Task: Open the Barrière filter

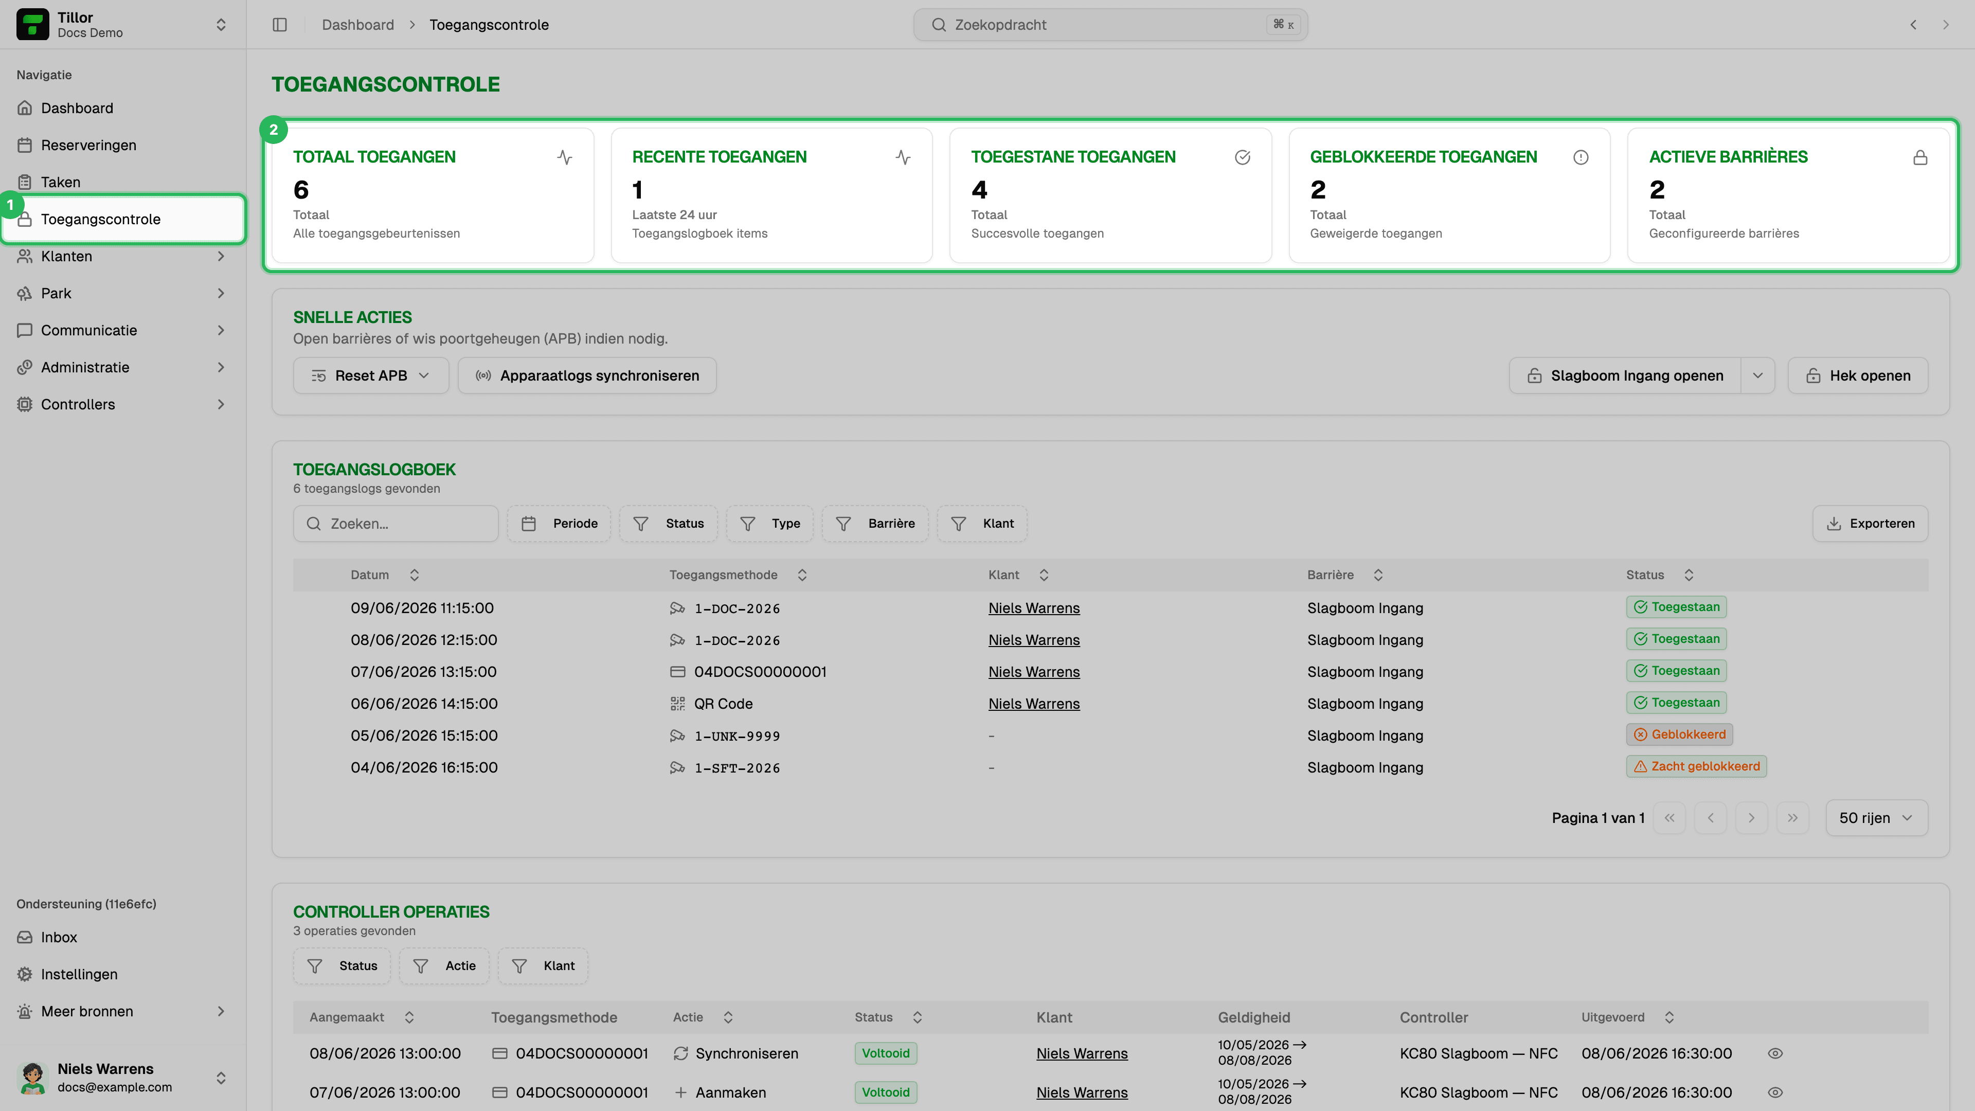Action: point(875,524)
